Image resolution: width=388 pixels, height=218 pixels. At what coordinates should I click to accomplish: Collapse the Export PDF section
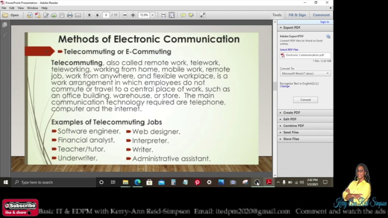click(x=305, y=28)
